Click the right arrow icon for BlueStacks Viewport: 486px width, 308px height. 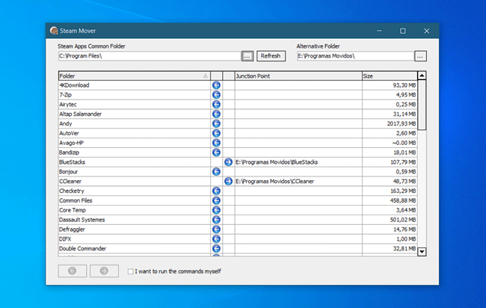229,162
